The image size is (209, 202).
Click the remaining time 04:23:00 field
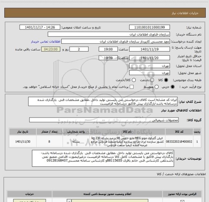tap(51, 49)
